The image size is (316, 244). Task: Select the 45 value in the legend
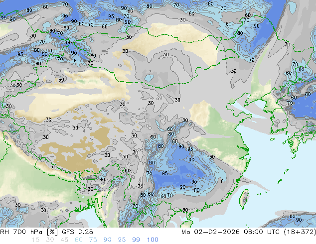[64, 240]
